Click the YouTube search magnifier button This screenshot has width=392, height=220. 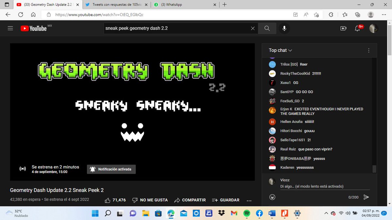click(267, 28)
